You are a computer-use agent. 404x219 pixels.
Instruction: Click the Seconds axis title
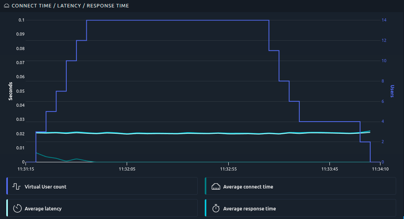coord(10,91)
